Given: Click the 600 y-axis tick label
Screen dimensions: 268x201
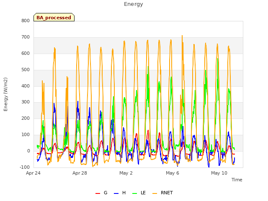Looking at the screenshot, I should tap(26, 54).
